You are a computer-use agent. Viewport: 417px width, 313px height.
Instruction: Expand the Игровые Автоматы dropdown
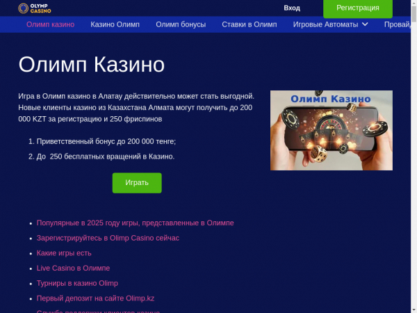pos(331,24)
